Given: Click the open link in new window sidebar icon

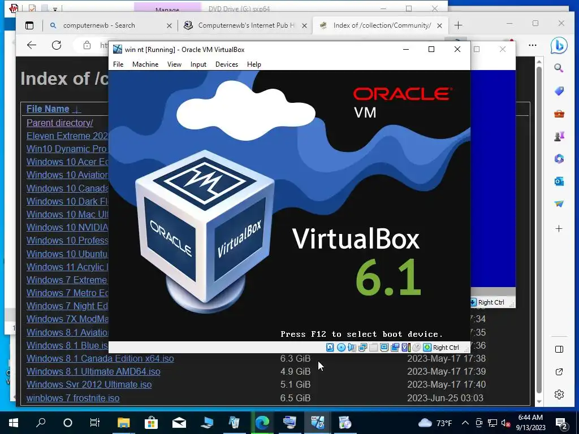Looking at the screenshot, I should tap(559, 372).
